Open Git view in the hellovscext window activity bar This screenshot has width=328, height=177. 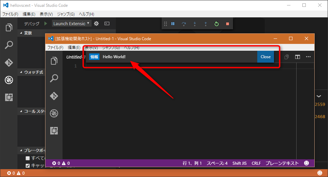(9, 62)
